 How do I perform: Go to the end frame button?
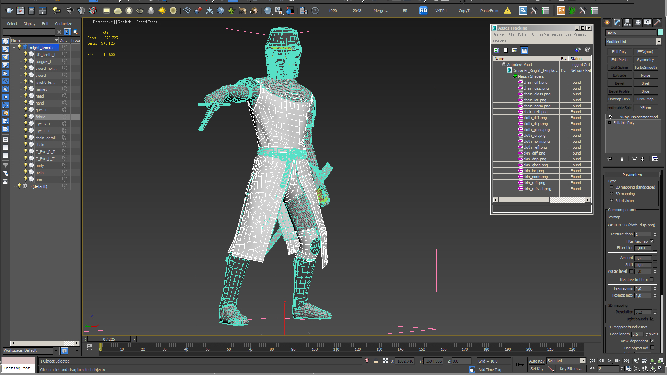[626, 361]
